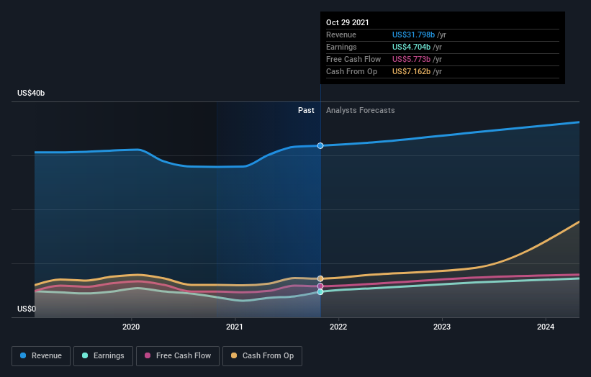
Task: Select the 2024 x-axis label
Action: tap(546, 327)
